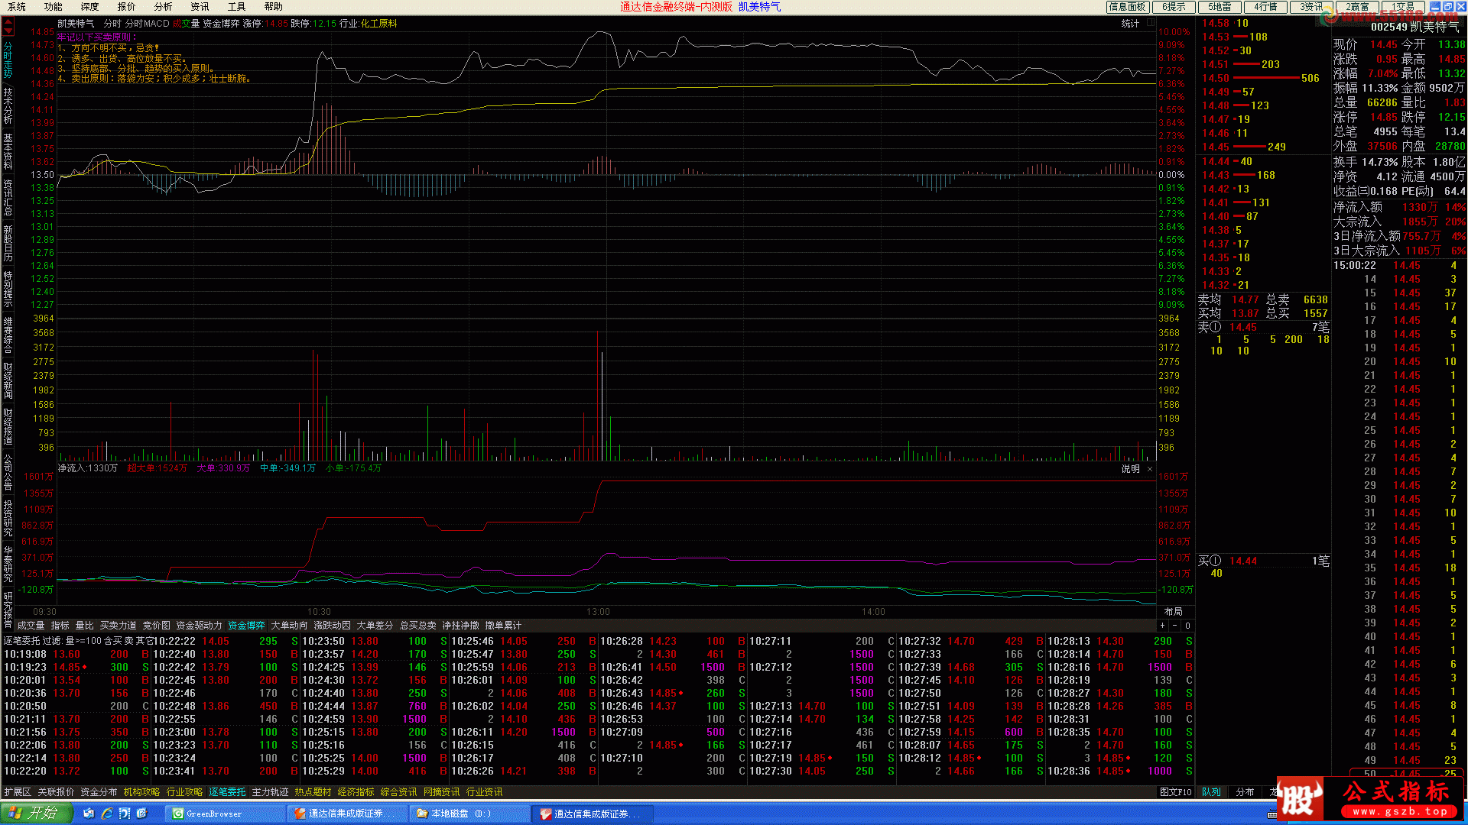Select 资讯汇总 in left sidebar

pos(8,197)
